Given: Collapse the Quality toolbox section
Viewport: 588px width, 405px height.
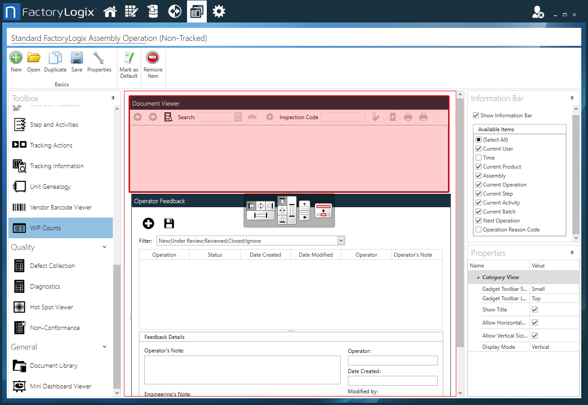Looking at the screenshot, I should pyautogui.click(x=104, y=247).
